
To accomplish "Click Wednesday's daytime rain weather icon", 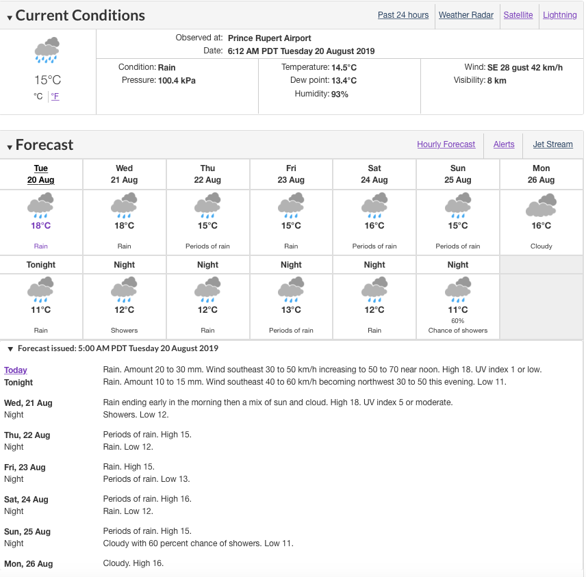I will 124,203.
